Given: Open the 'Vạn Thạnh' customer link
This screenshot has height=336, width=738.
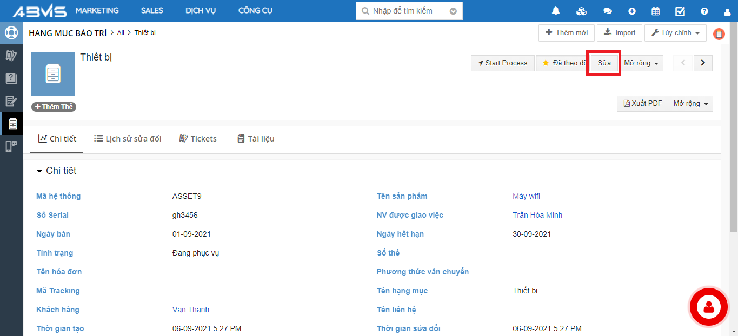Looking at the screenshot, I should (190, 310).
